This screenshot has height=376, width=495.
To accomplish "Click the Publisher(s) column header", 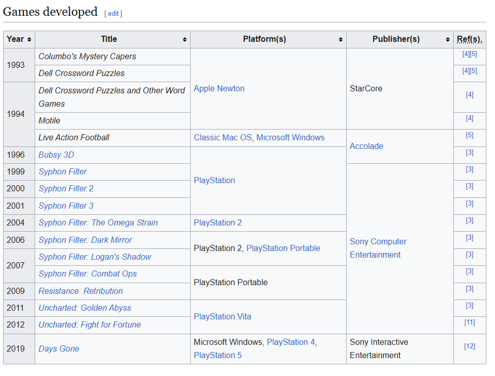I will point(400,39).
